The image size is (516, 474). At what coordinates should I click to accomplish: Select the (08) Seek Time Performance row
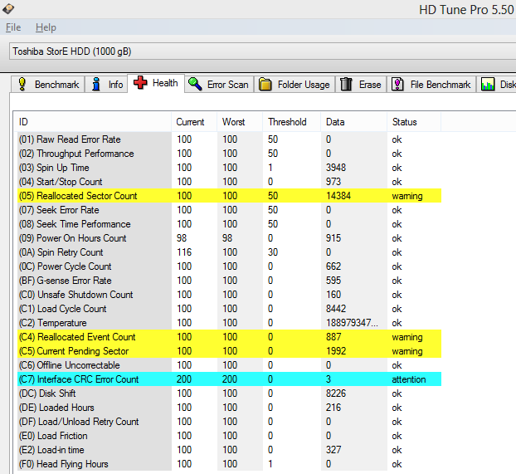pyautogui.click(x=229, y=224)
